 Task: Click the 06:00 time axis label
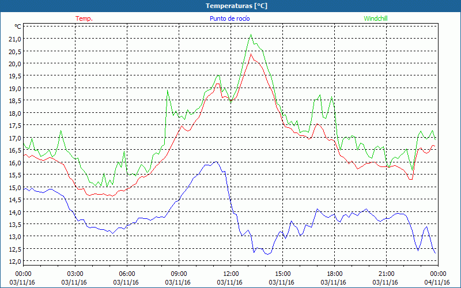127,274
